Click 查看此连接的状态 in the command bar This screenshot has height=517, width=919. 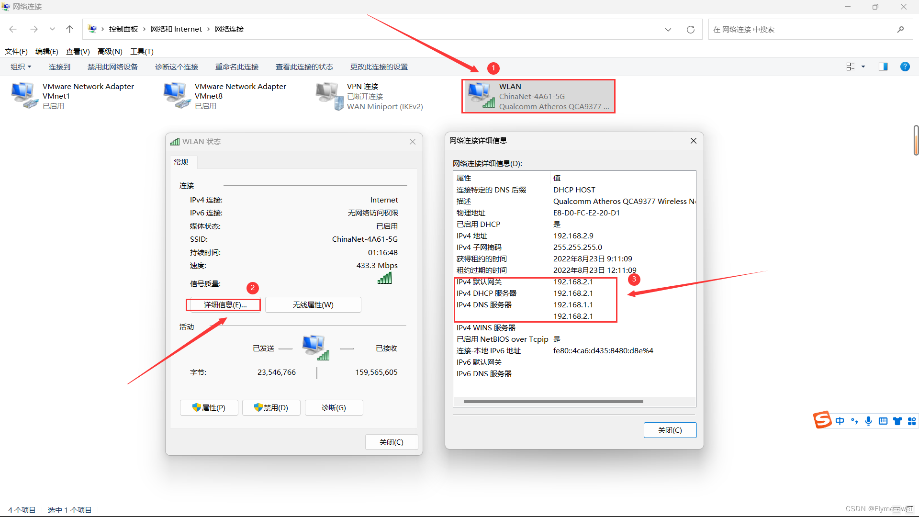(304, 67)
